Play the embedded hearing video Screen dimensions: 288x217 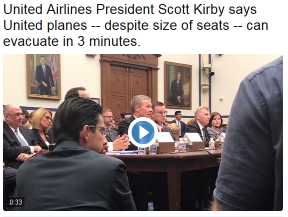[142, 132]
